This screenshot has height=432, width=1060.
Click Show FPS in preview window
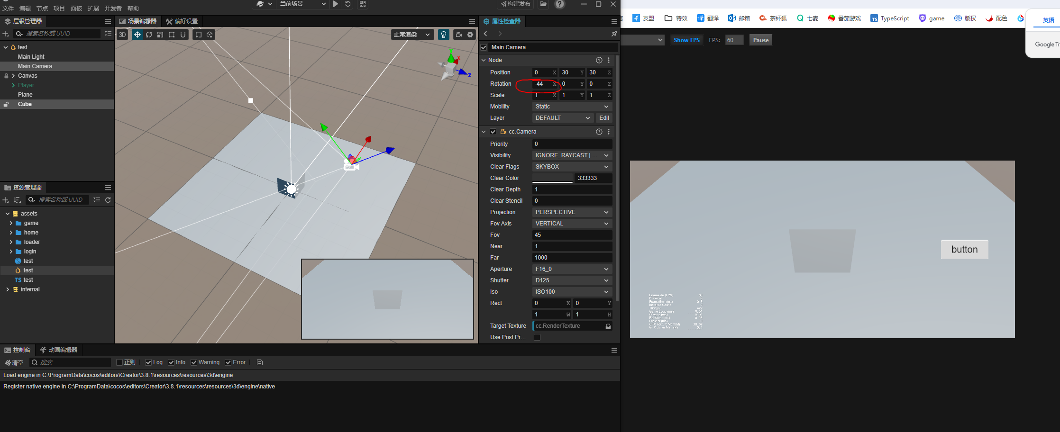[686, 40]
